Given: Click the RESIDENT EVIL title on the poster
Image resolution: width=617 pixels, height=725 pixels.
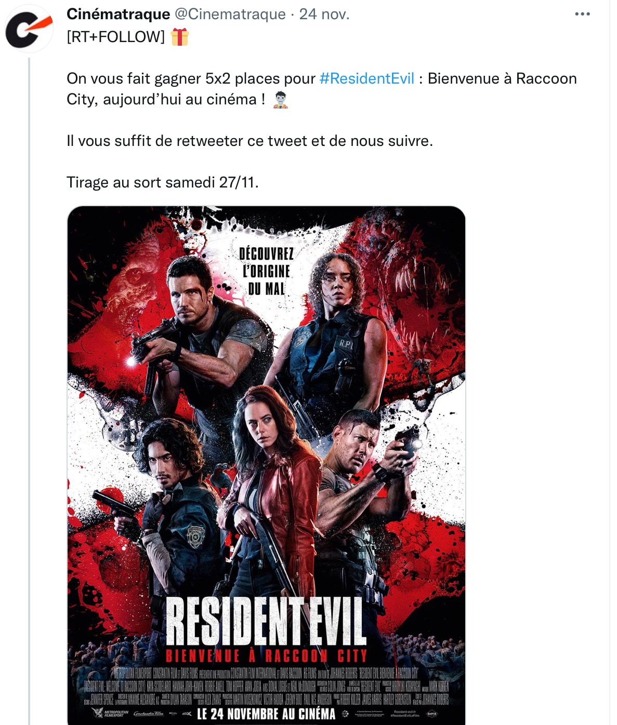Looking at the screenshot, I should click(266, 621).
